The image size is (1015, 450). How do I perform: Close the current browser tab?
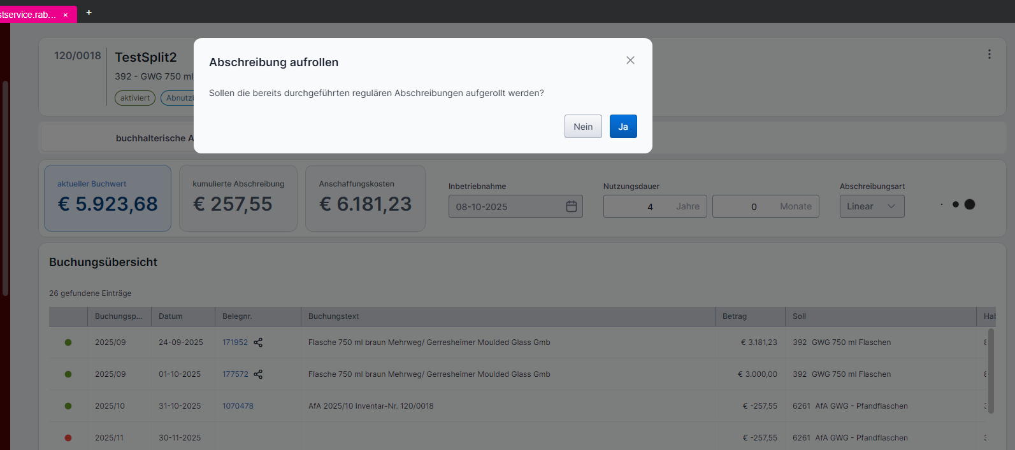[x=66, y=15]
